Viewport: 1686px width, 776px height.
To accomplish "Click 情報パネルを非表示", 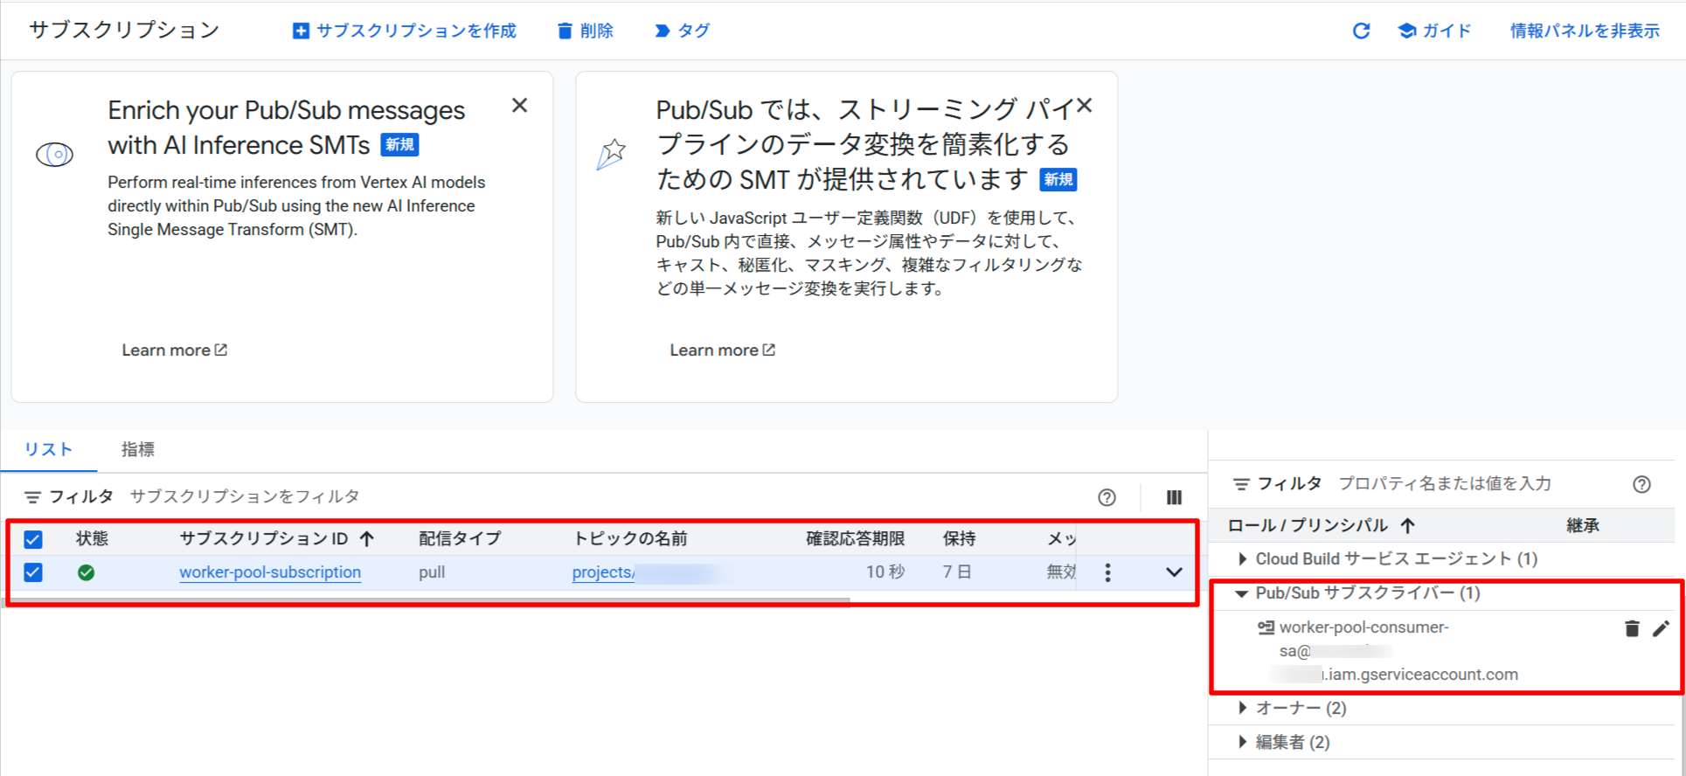I will (1584, 31).
